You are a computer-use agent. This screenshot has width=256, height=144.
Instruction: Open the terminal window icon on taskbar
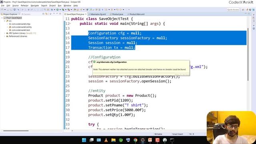172,140
